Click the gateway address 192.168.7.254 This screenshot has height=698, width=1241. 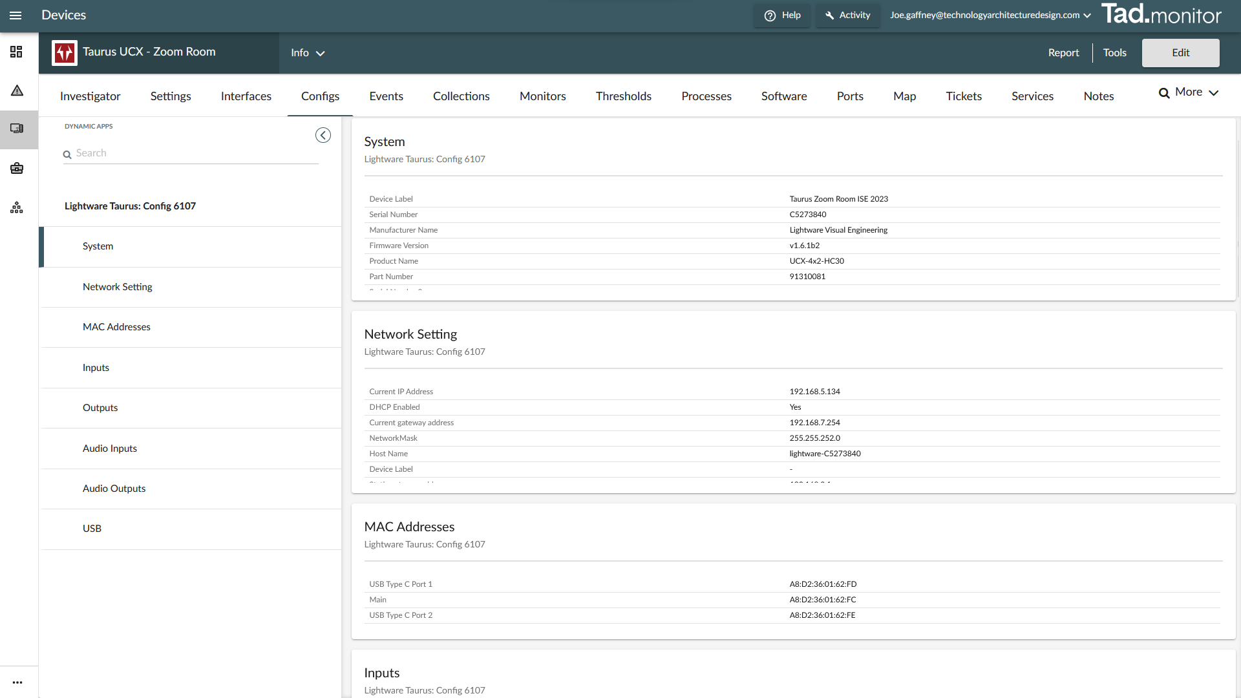pyautogui.click(x=814, y=423)
